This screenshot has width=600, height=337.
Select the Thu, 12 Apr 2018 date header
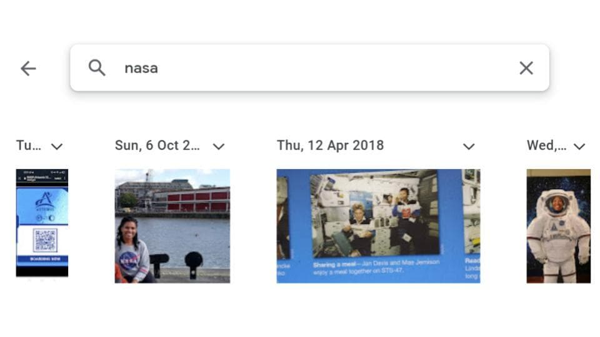point(330,145)
